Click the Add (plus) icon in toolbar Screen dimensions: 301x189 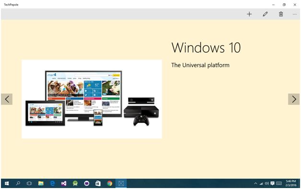(x=249, y=14)
